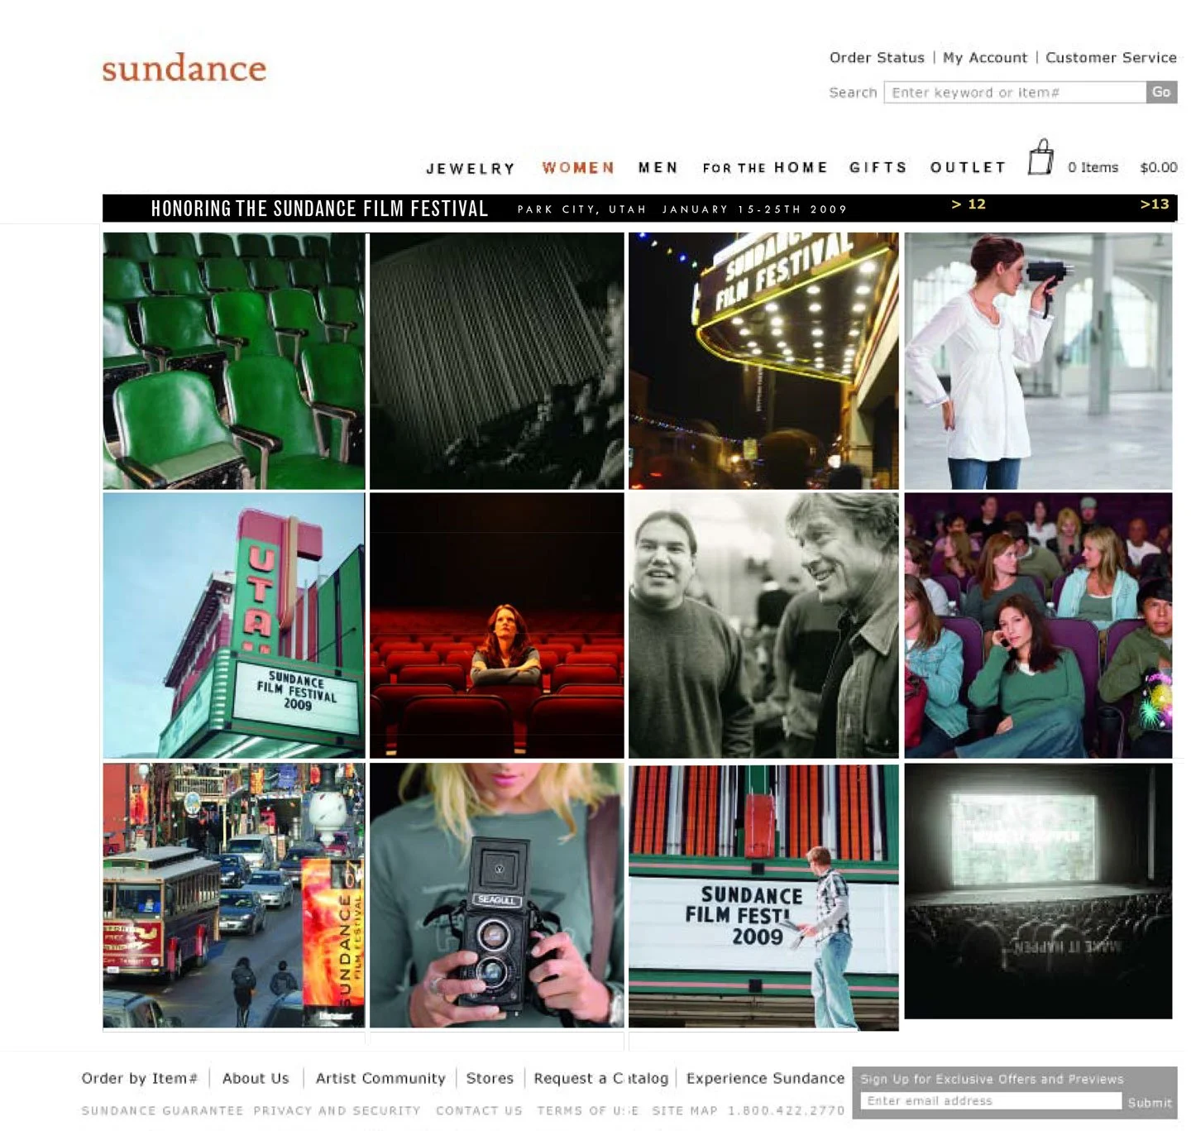
Task: Open the black-and-white two men photo
Action: click(763, 625)
